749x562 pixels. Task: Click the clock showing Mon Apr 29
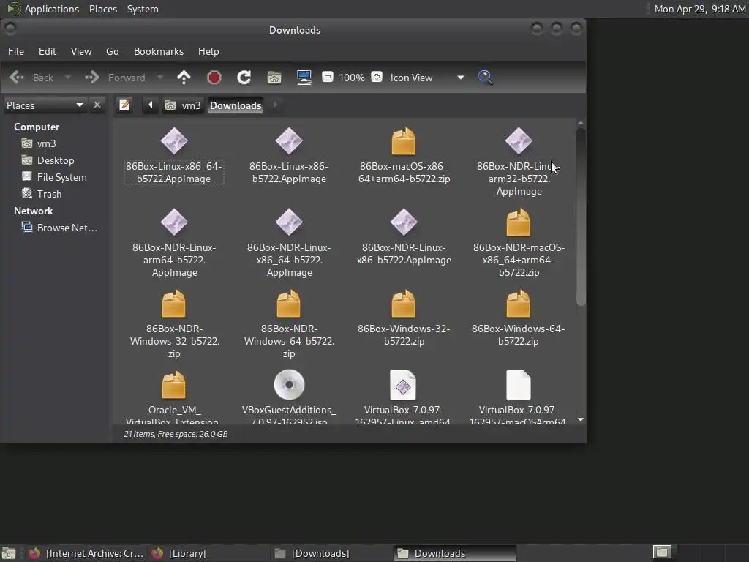pyautogui.click(x=700, y=9)
